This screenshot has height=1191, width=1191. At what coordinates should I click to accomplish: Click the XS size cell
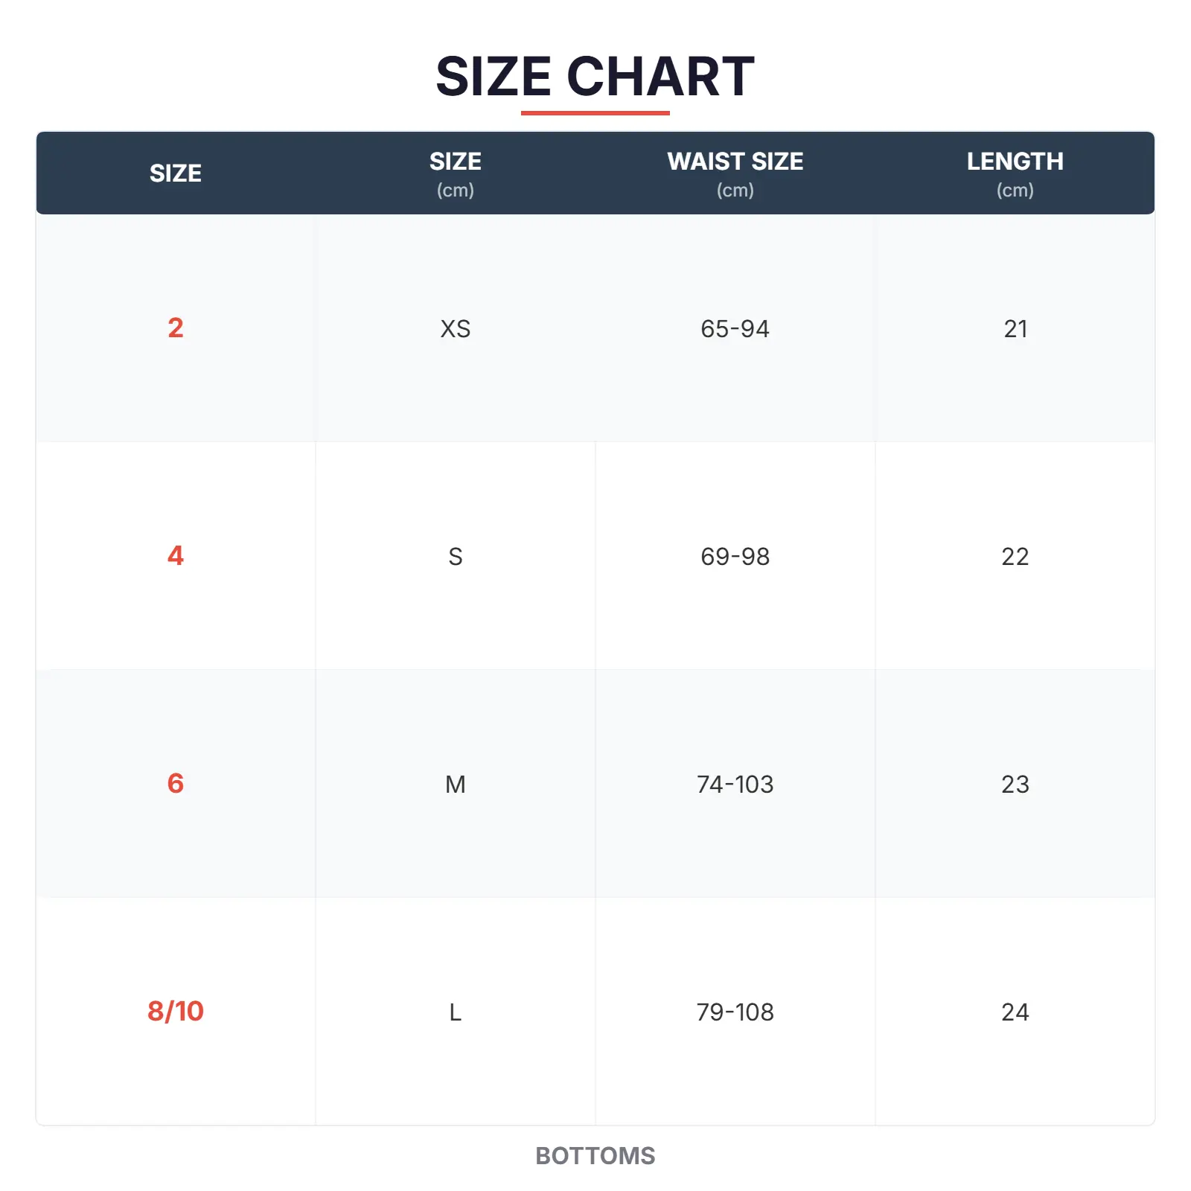[456, 329]
